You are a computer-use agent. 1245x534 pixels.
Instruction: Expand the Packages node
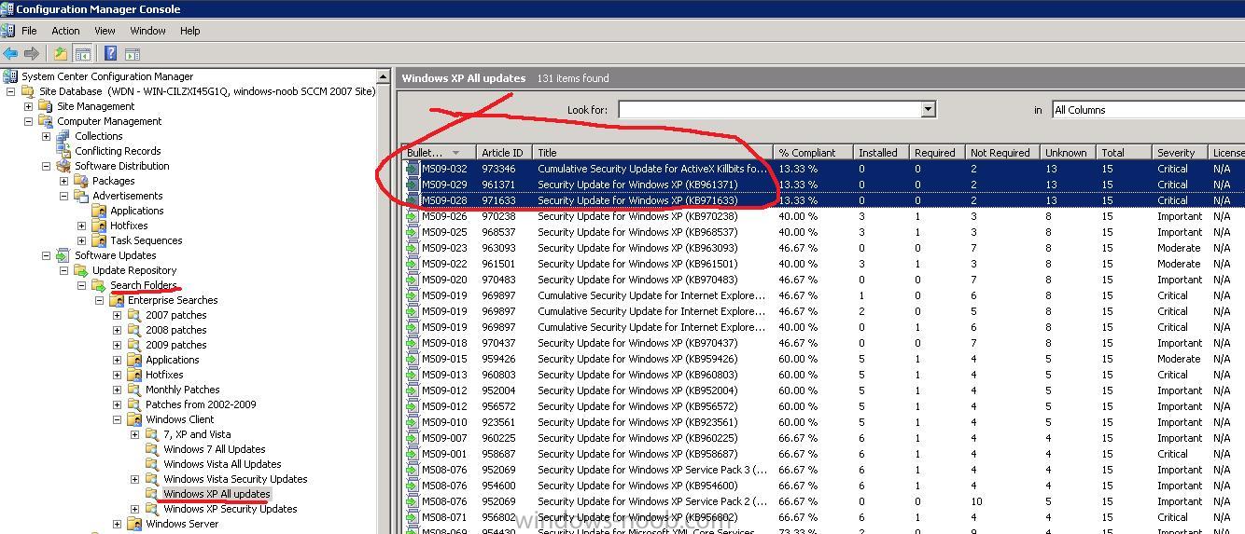(63, 181)
